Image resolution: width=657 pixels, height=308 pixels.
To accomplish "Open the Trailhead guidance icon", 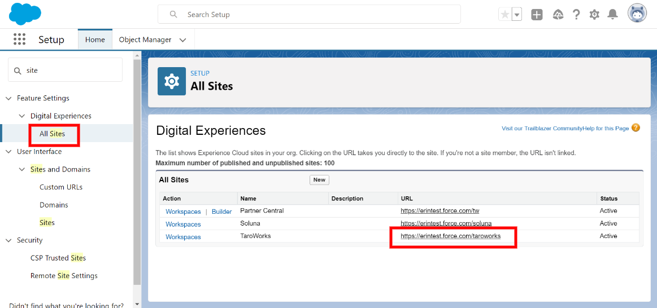I will point(558,15).
